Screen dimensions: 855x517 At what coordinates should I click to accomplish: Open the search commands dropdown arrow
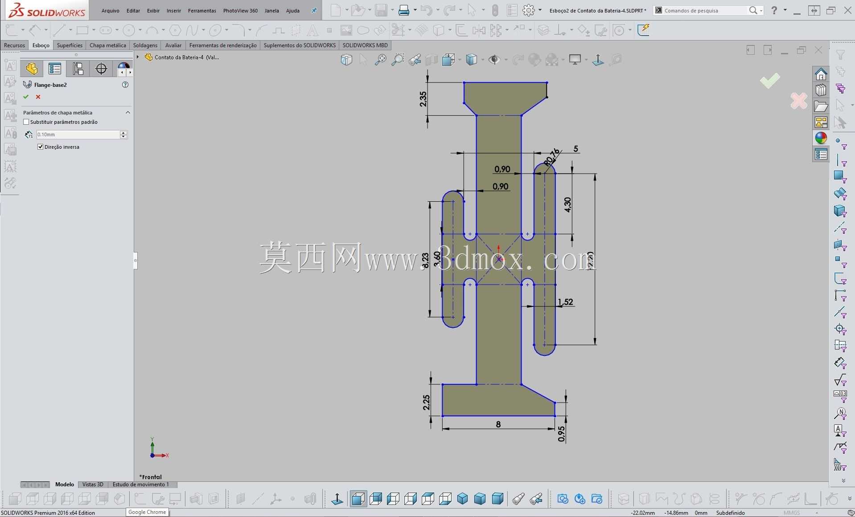[x=760, y=10]
